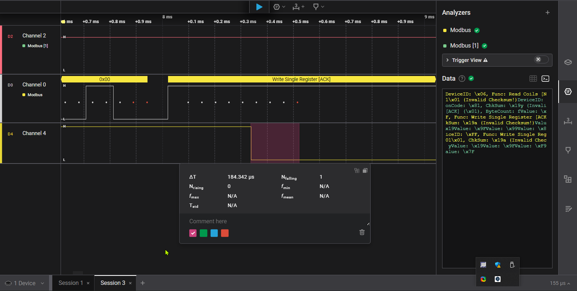Click the green status check next to Modbus [1]
The image size is (577, 291).
(484, 46)
